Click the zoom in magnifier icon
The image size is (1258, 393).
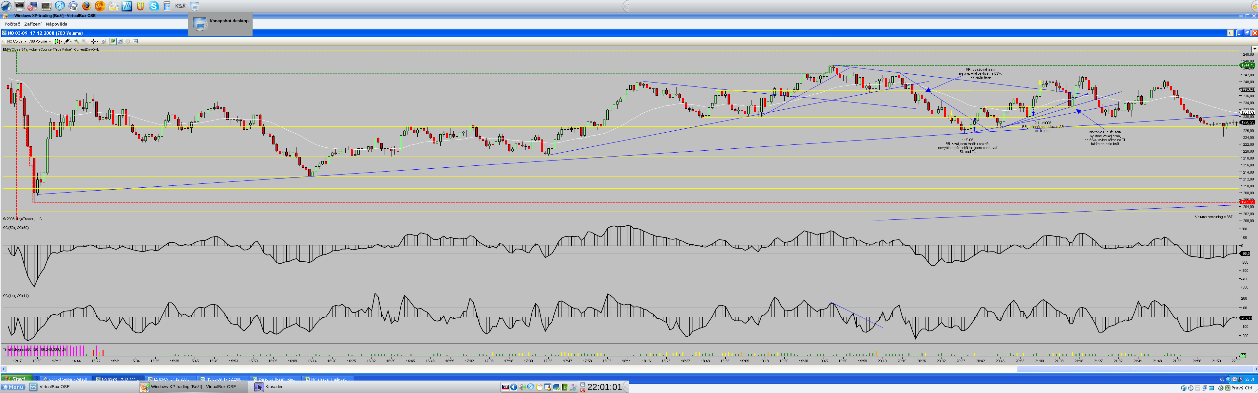click(77, 42)
